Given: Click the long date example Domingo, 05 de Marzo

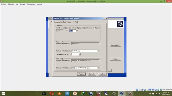Looking at the screenshot, I should coord(85,61).
